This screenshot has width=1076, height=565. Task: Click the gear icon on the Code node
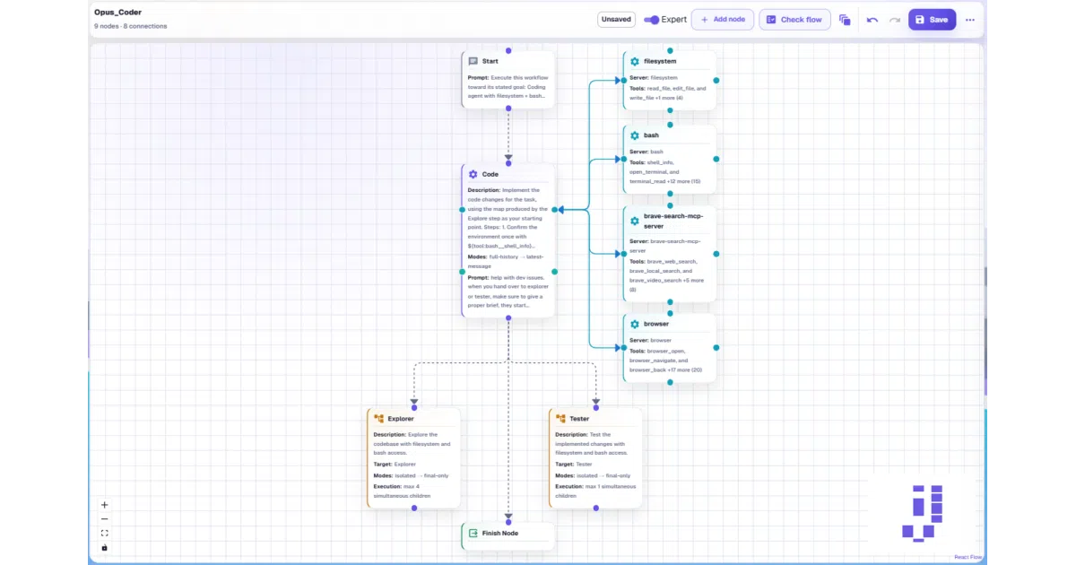473,175
